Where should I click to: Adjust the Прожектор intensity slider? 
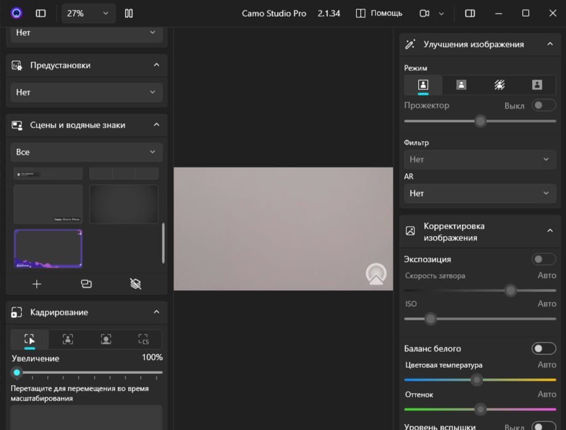pyautogui.click(x=480, y=121)
